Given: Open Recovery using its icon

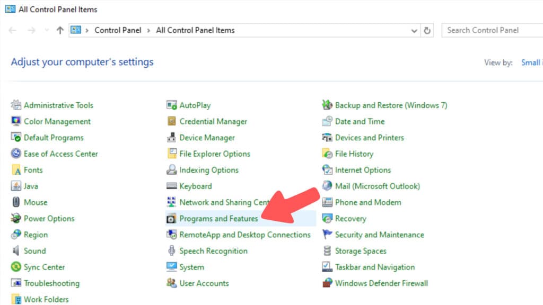Looking at the screenshot, I should pos(328,218).
